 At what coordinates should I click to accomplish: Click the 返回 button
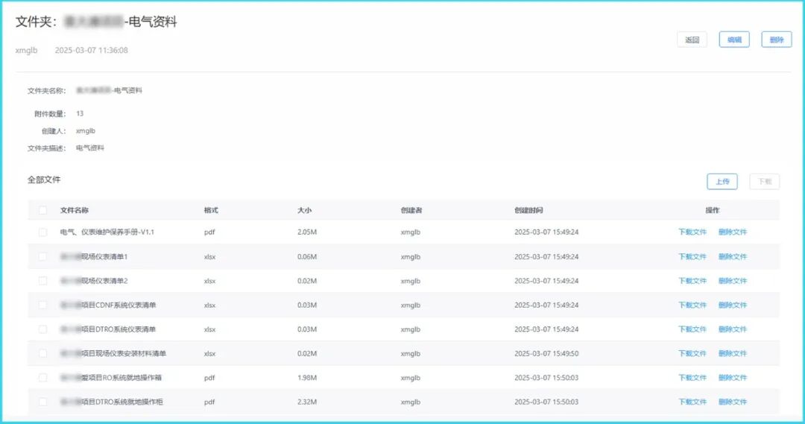pos(692,40)
